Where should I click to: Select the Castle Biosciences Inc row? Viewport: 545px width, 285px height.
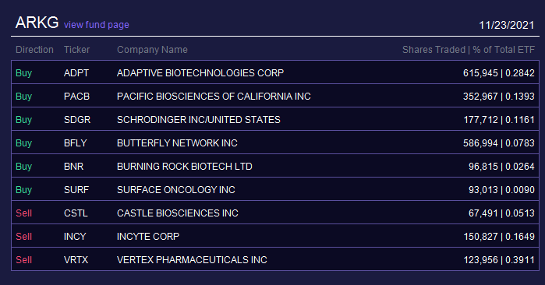coord(275,213)
